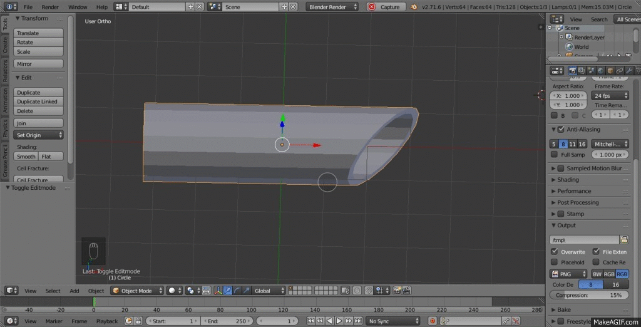Click the Render properties camera icon

click(x=572, y=70)
